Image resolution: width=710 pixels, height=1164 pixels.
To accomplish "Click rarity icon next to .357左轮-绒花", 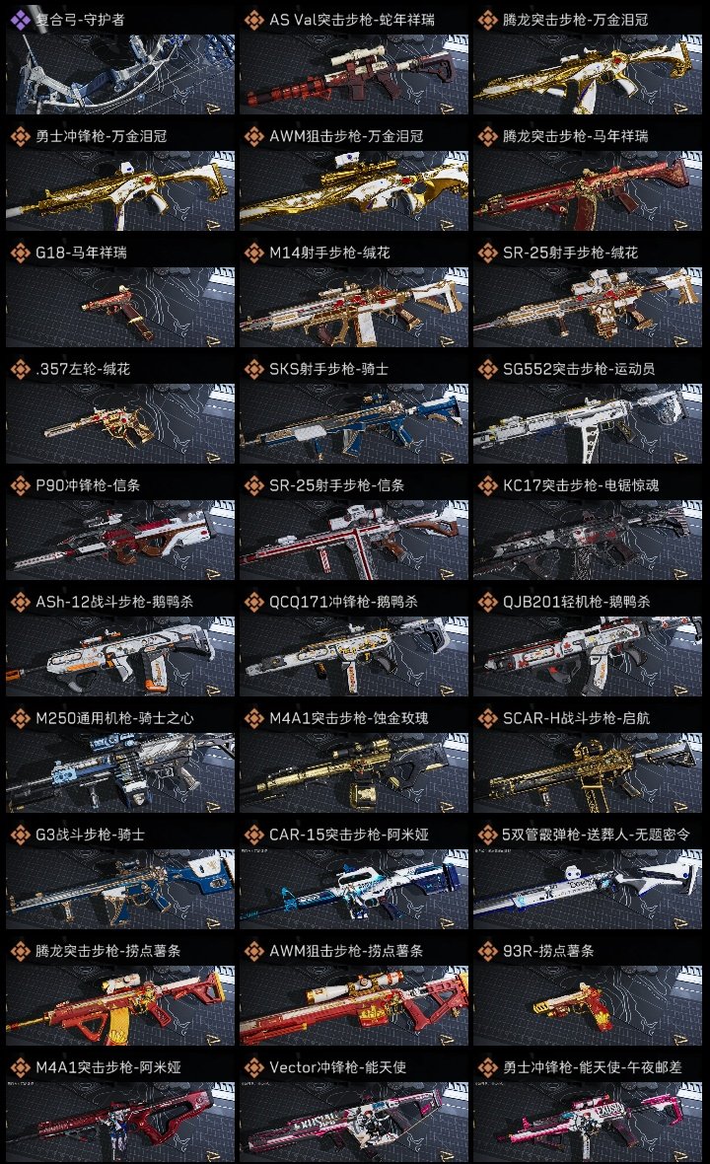I will pyautogui.click(x=20, y=369).
